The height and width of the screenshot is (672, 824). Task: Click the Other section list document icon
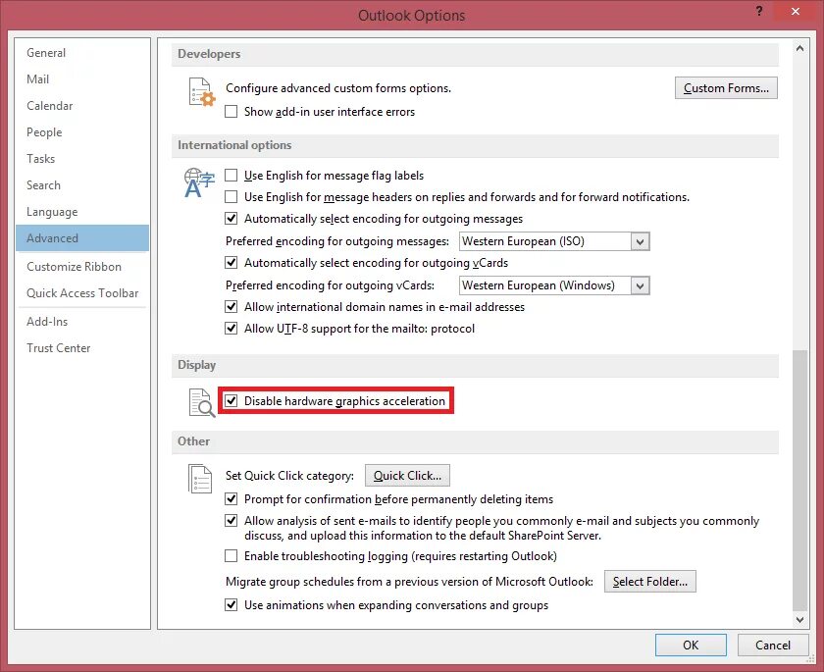[200, 479]
